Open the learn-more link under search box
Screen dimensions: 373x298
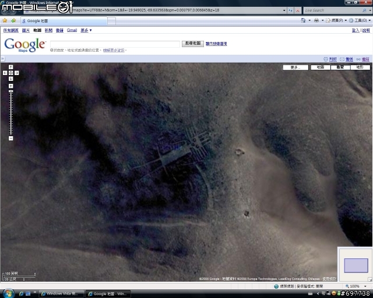tap(114, 51)
